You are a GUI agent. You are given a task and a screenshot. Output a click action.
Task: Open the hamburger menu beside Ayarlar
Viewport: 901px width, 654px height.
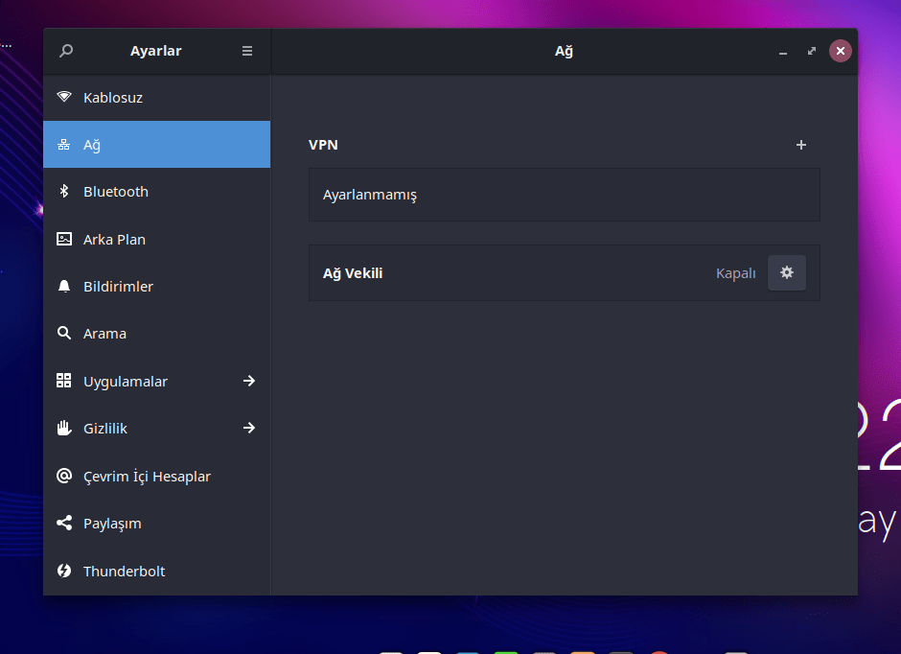tap(247, 51)
